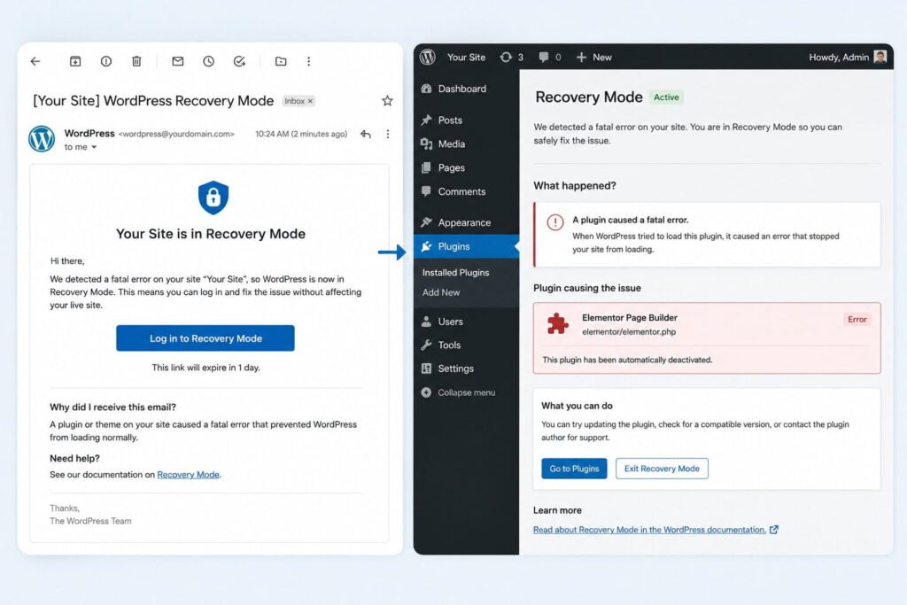
Task: Move email to folder icon
Action: [x=281, y=61]
